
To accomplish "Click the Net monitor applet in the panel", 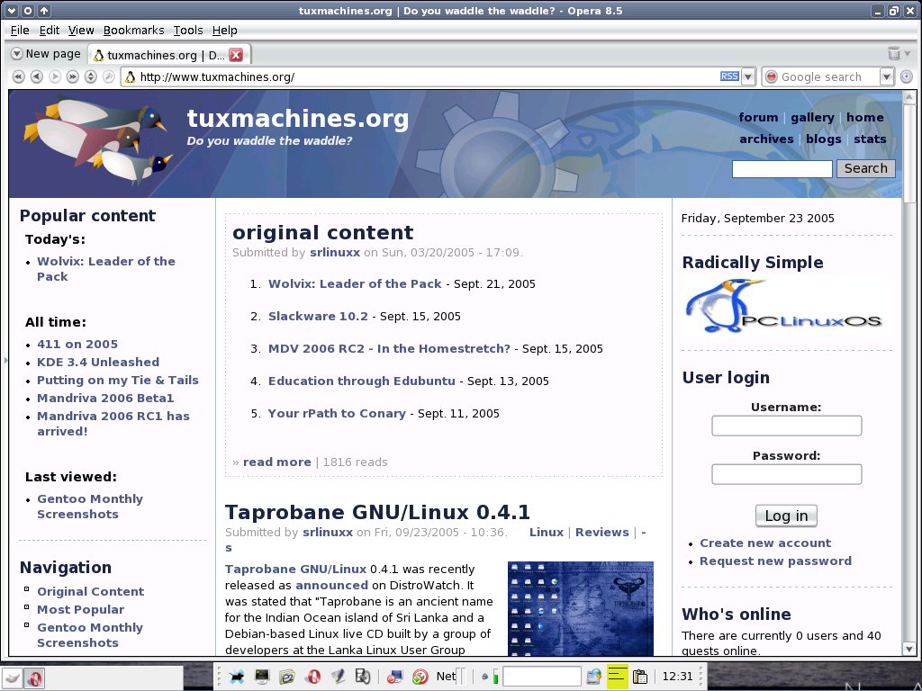I will pos(450,677).
